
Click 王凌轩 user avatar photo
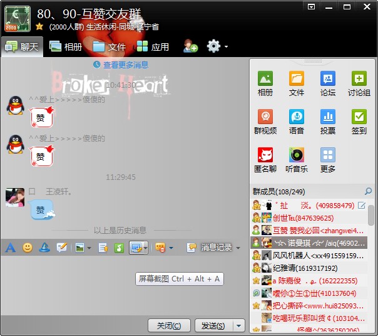15,197
